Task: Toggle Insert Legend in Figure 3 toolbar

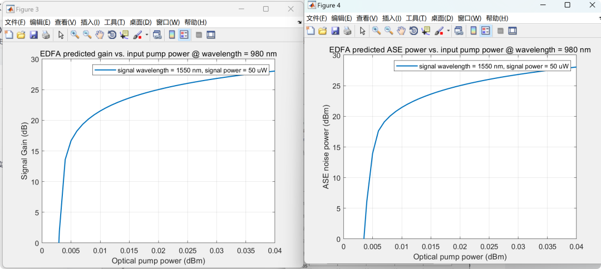Action: [x=184, y=35]
